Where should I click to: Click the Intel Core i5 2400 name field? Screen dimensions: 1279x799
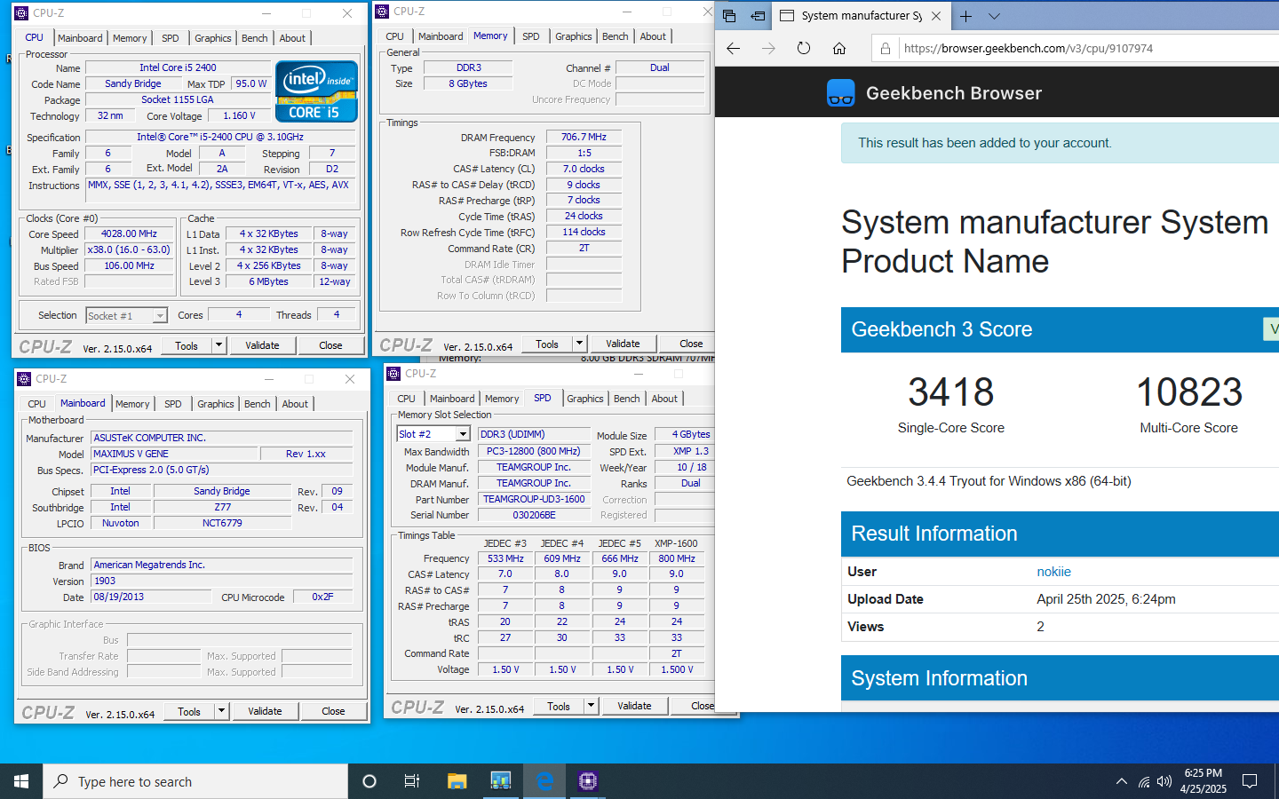point(178,67)
